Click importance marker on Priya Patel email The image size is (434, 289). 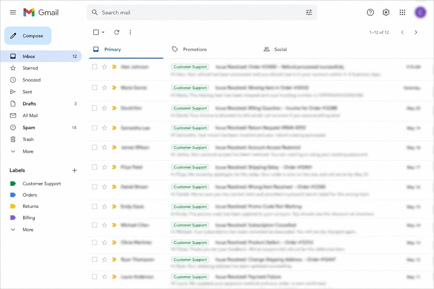[x=114, y=167]
